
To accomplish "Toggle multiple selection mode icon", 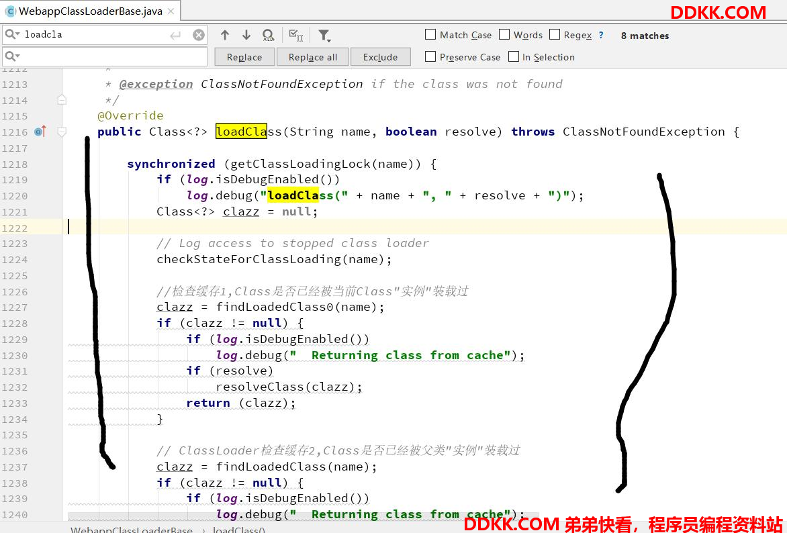I will 296,35.
